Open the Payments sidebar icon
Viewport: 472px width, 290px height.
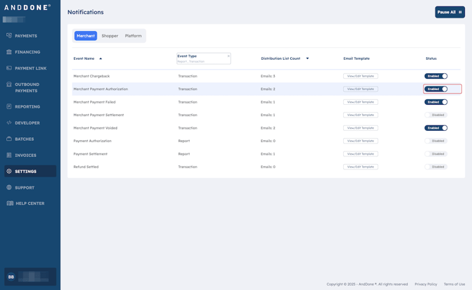click(x=9, y=36)
